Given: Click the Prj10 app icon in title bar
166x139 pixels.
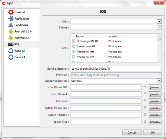Looking at the screenshot, I should tap(4, 3).
